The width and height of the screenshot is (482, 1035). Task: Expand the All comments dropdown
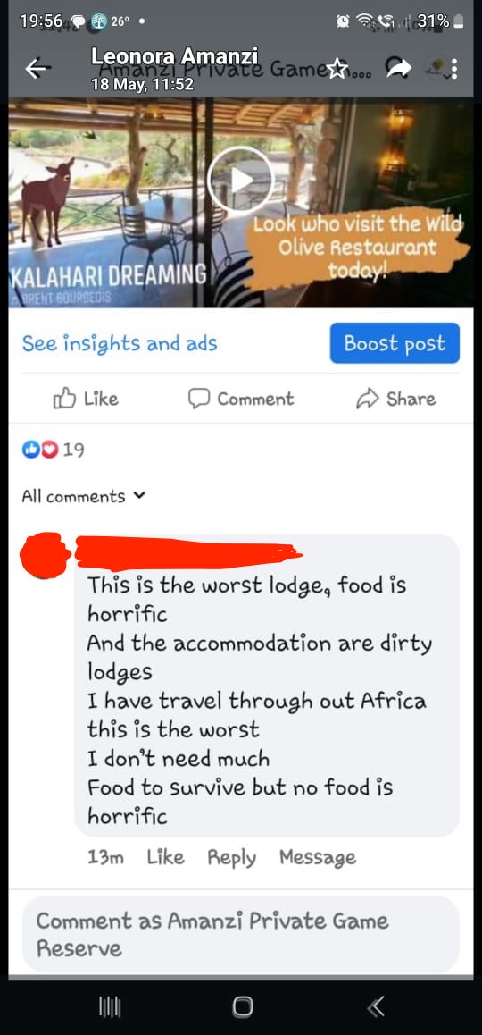83,496
